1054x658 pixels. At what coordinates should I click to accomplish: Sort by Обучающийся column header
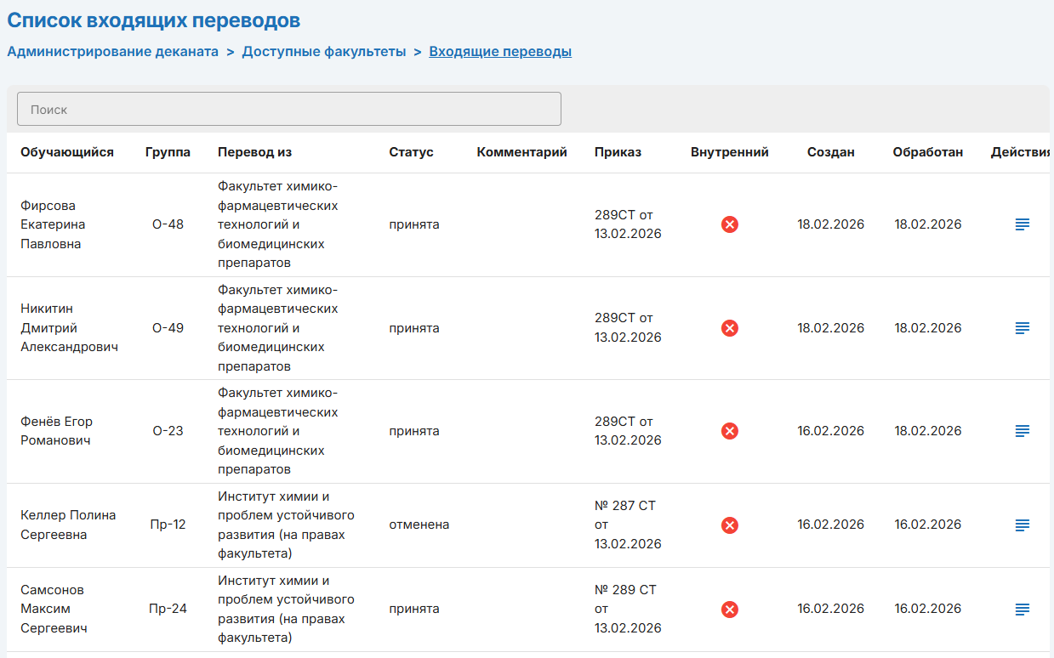[x=67, y=152]
